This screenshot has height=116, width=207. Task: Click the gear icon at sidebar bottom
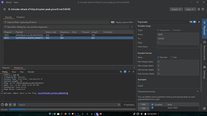[204, 109]
